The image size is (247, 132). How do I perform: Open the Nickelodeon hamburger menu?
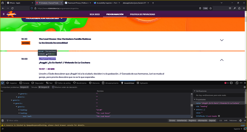pyautogui.click(x=3, y=14)
